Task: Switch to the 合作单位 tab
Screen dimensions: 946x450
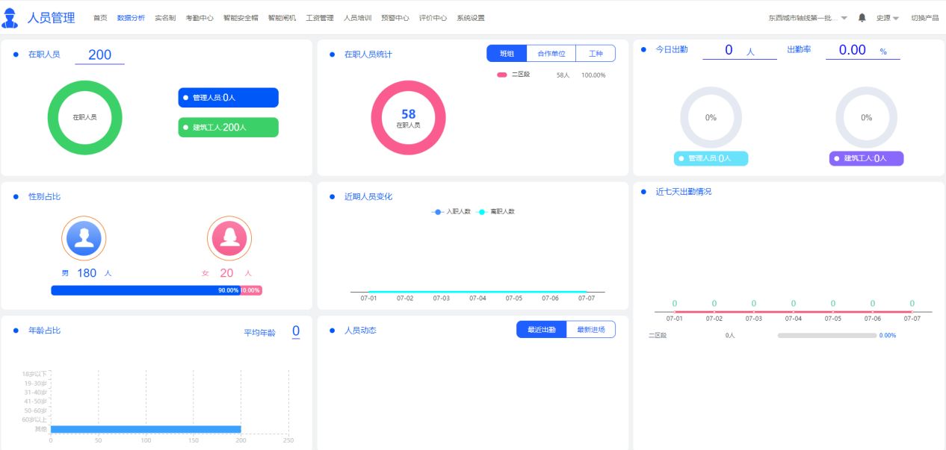Action: pyautogui.click(x=551, y=54)
